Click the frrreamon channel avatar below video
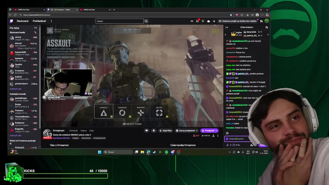 pyautogui.click(x=47, y=134)
